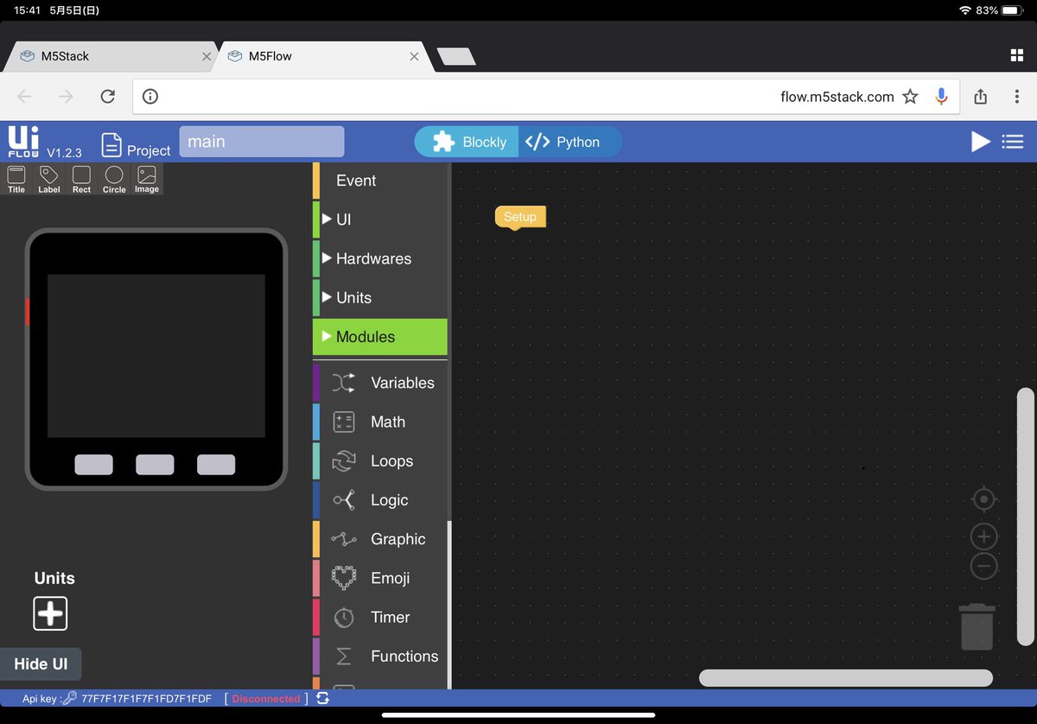This screenshot has height=724, width=1037.
Task: Add a Title UI element
Action: [x=16, y=179]
